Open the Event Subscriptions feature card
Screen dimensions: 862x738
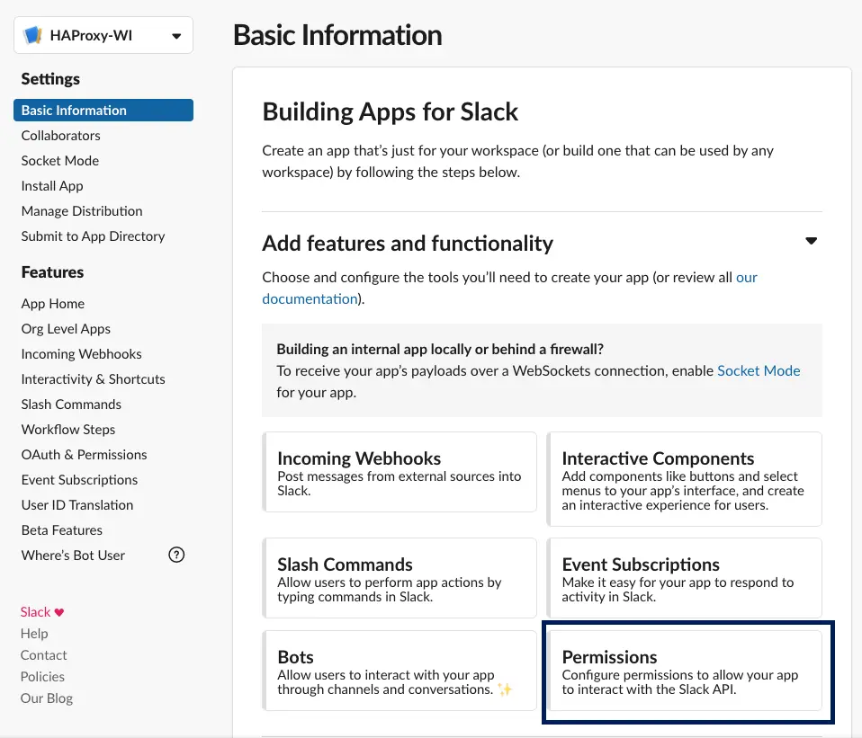(x=684, y=578)
